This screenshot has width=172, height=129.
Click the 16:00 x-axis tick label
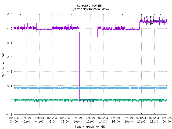click(116, 121)
